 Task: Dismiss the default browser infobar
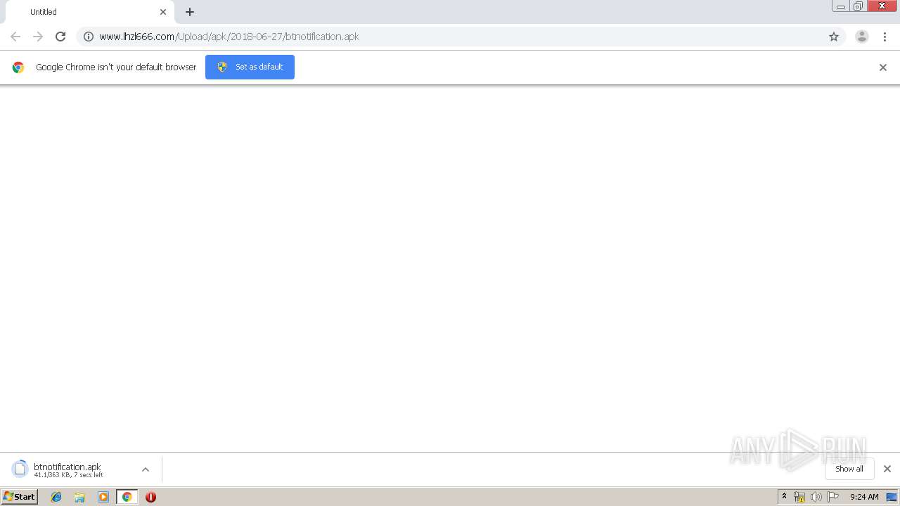[x=883, y=67]
